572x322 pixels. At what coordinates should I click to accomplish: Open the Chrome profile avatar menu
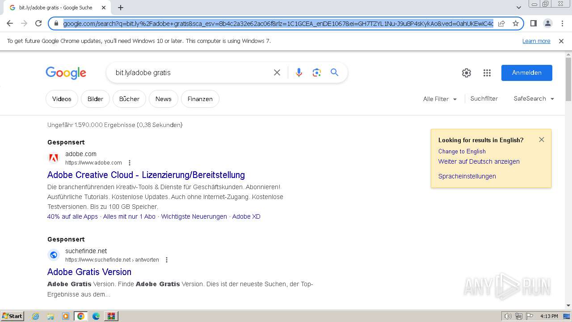pyautogui.click(x=547, y=23)
